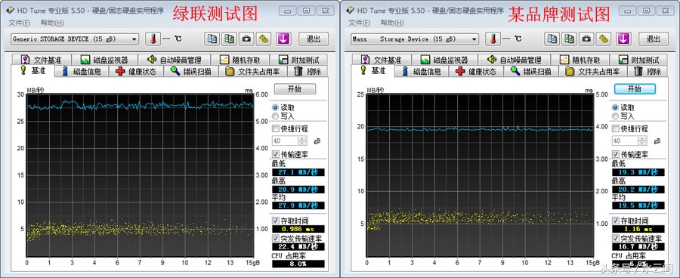Switch to 错误扫描 tab in left window
The width and height of the screenshot is (680, 278).
(191, 72)
